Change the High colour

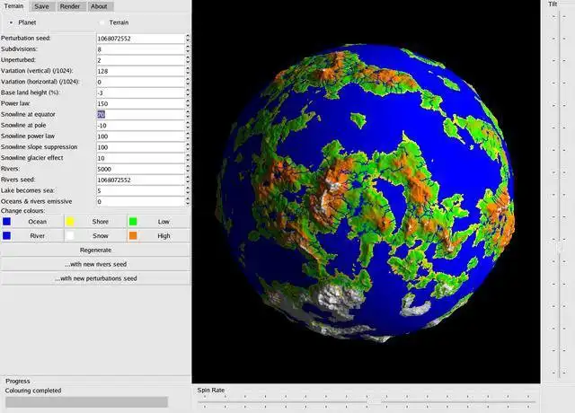click(158, 236)
